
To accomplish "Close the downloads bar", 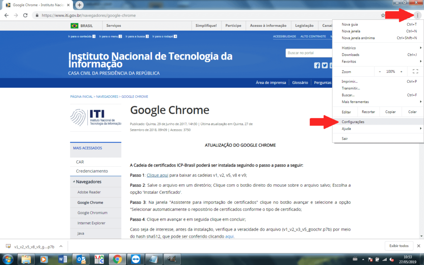I will click(x=419, y=246).
